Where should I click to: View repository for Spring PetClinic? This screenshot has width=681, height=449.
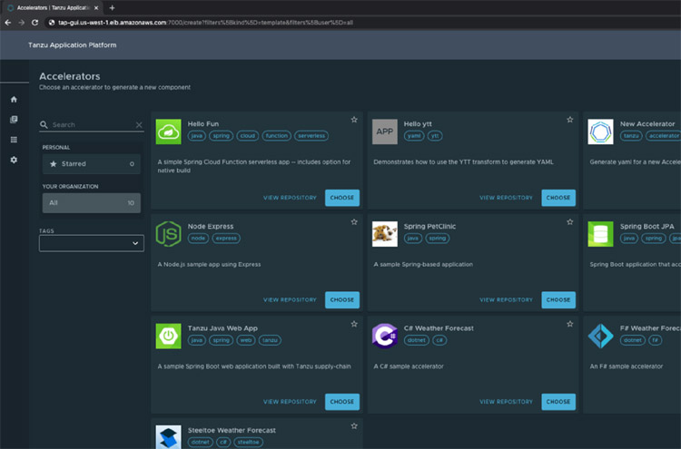(506, 299)
